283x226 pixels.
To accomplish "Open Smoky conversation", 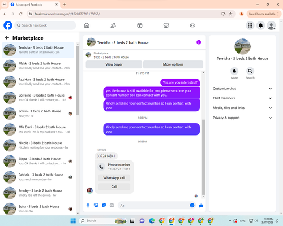I will (38, 193).
